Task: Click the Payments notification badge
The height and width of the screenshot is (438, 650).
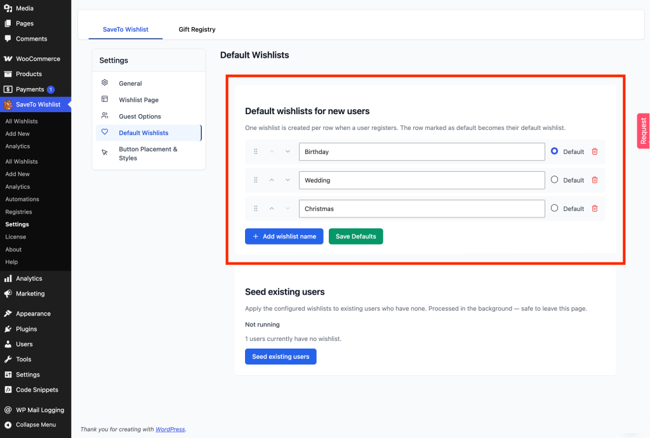Action: 51,89
